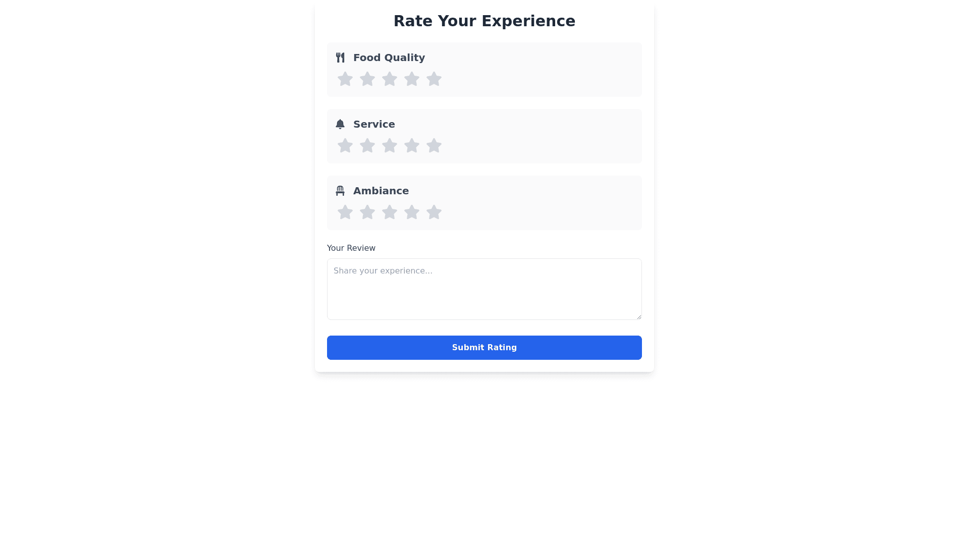
Task: Give Ambiance two stars
Action: click(x=367, y=212)
